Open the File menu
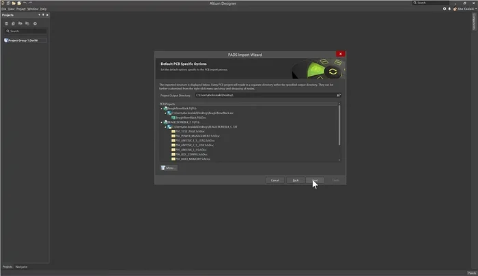478x276 pixels. click(3, 9)
